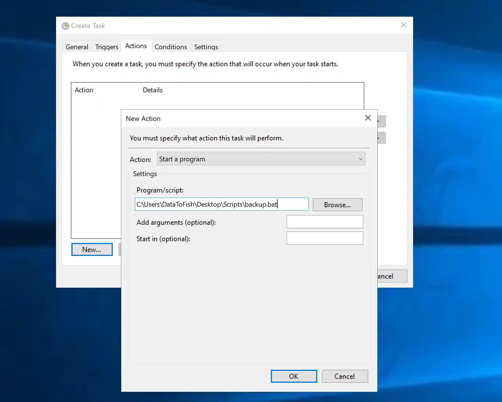This screenshot has height=402, width=502.
Task: Cancel the New Action dialog
Action: (344, 376)
